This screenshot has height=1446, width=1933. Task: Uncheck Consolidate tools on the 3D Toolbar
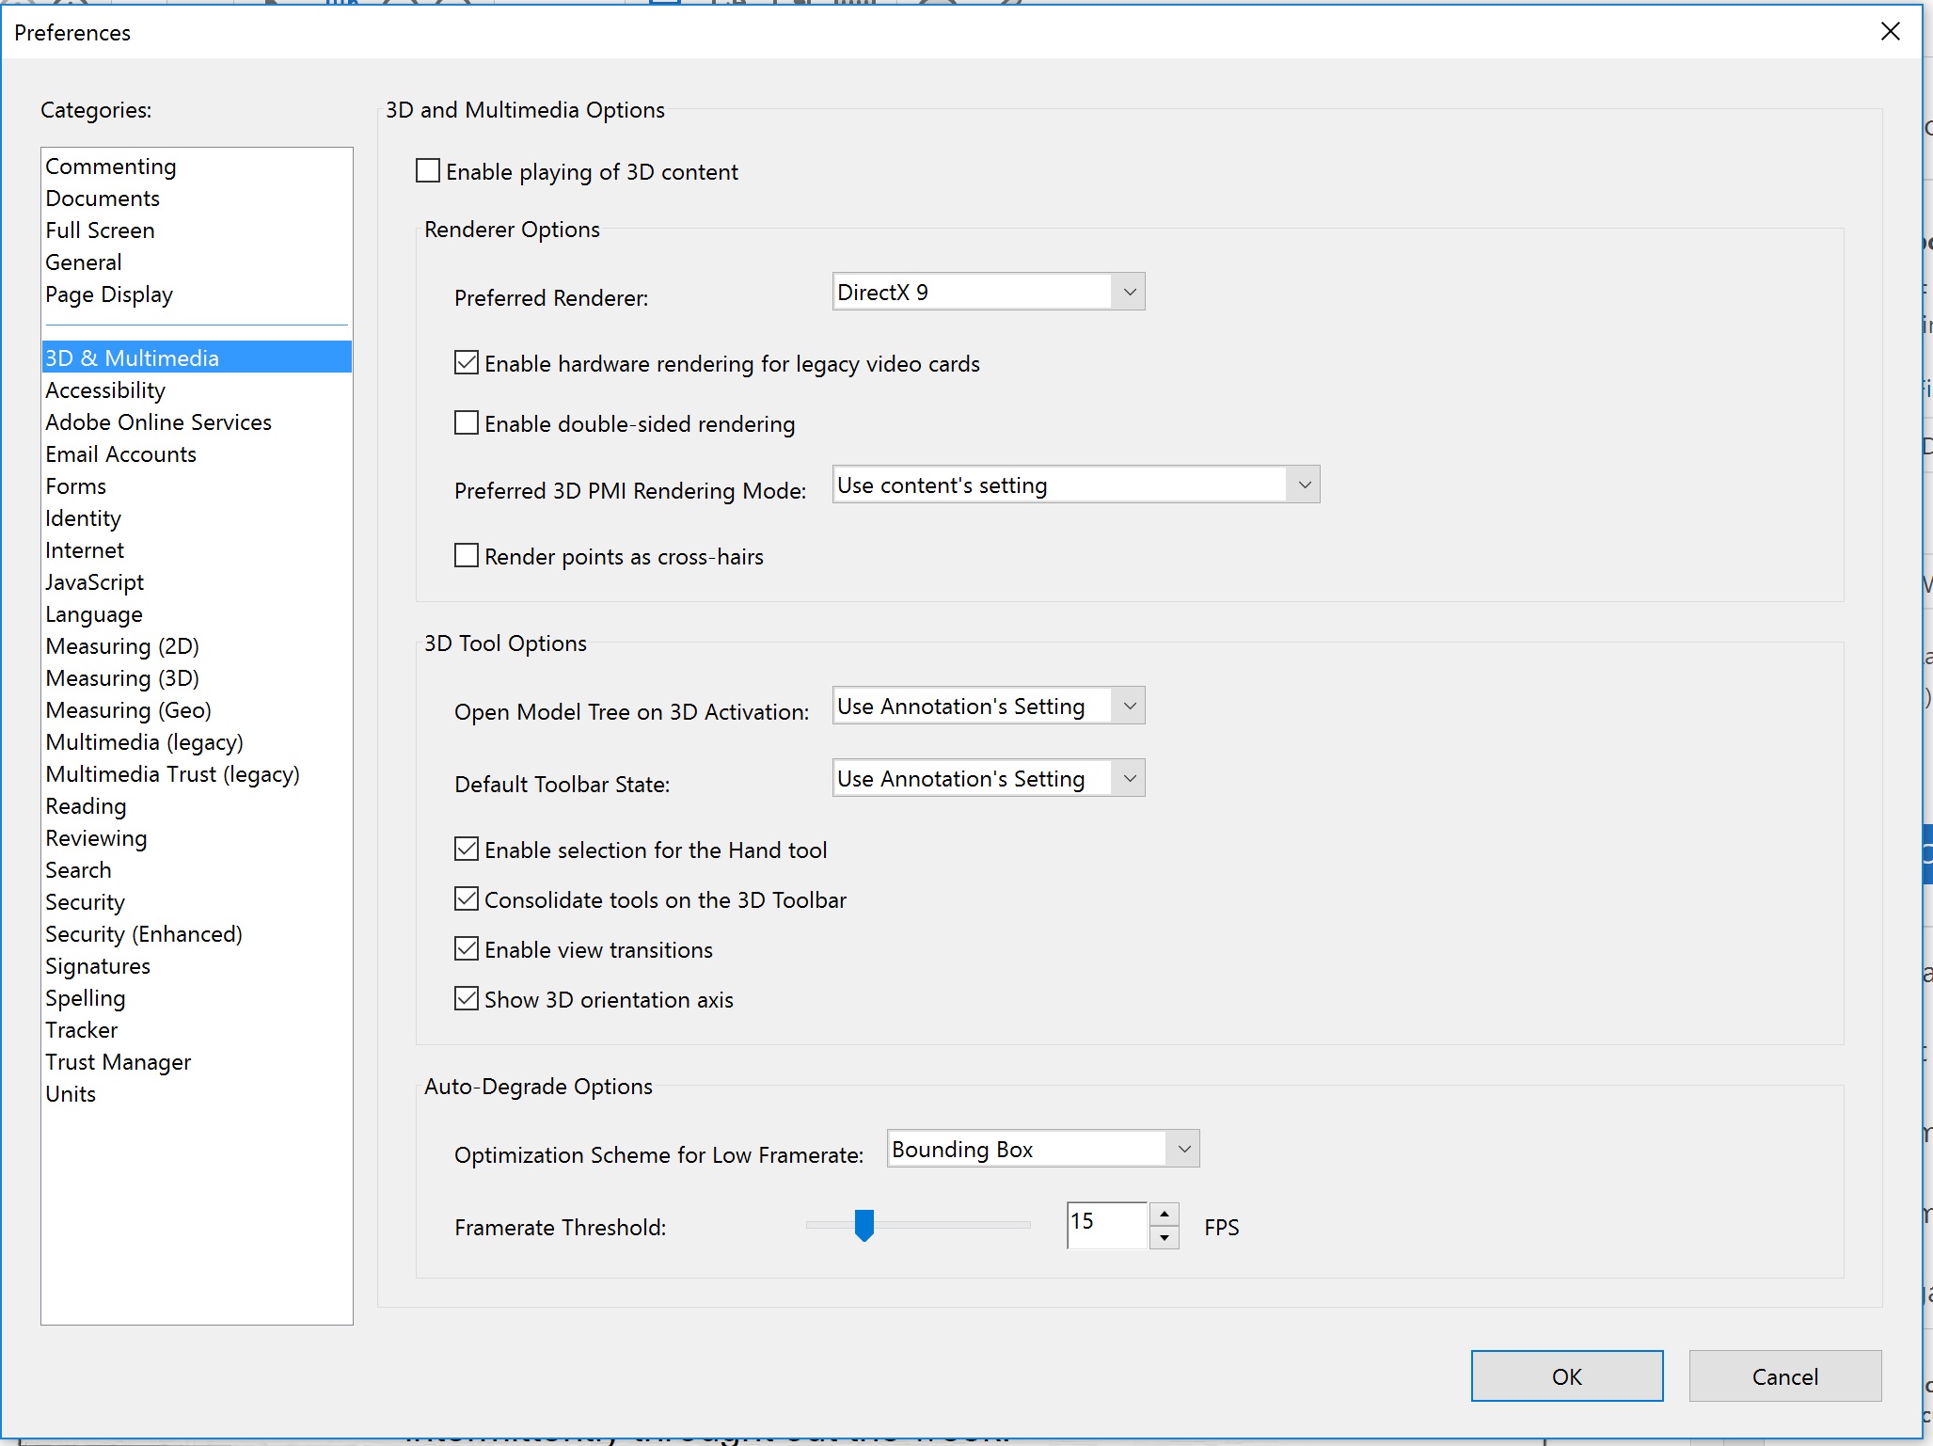(467, 898)
